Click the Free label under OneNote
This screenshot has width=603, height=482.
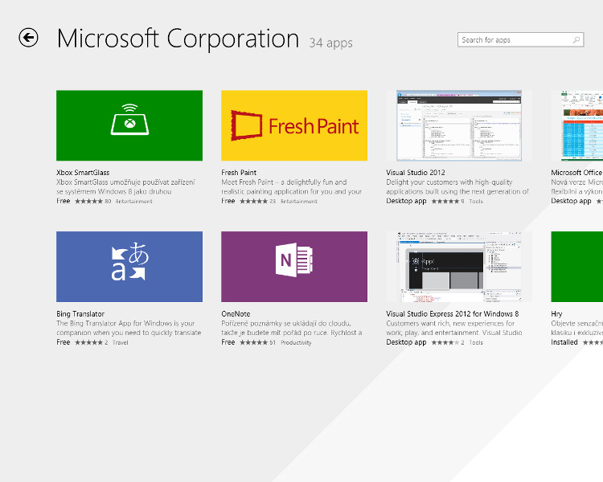(x=228, y=342)
